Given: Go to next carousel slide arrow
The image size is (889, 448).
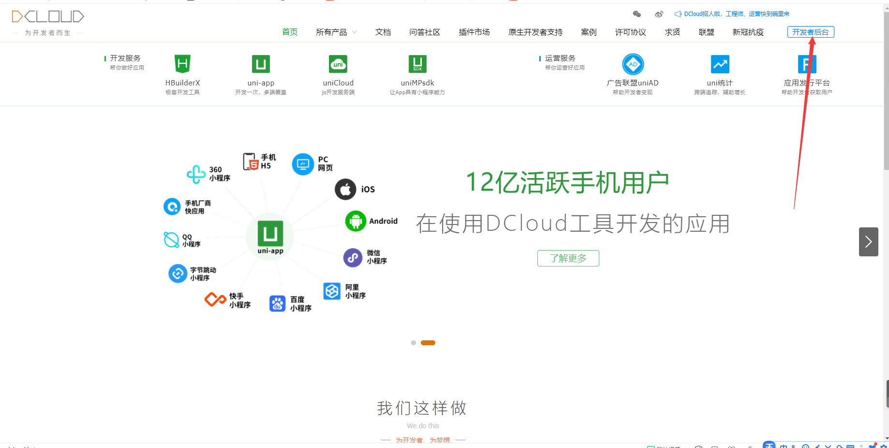Looking at the screenshot, I should [x=869, y=242].
